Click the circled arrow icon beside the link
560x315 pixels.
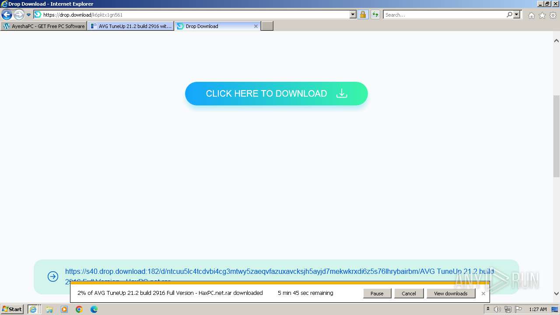coord(53,276)
